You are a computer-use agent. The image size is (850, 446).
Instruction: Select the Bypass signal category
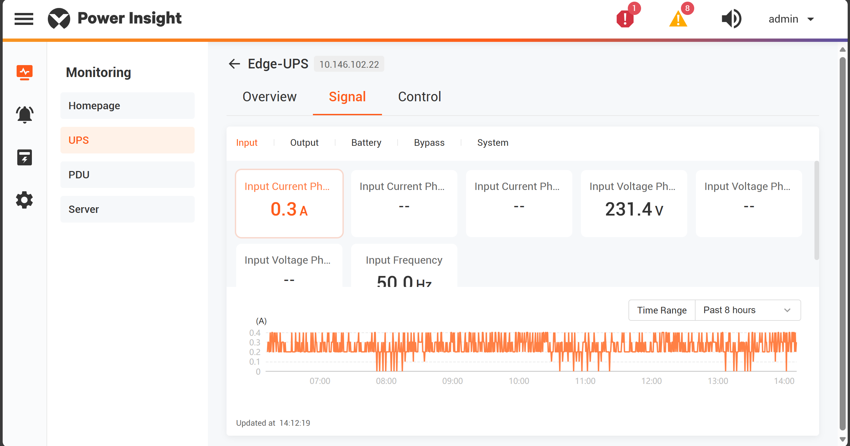[429, 142]
